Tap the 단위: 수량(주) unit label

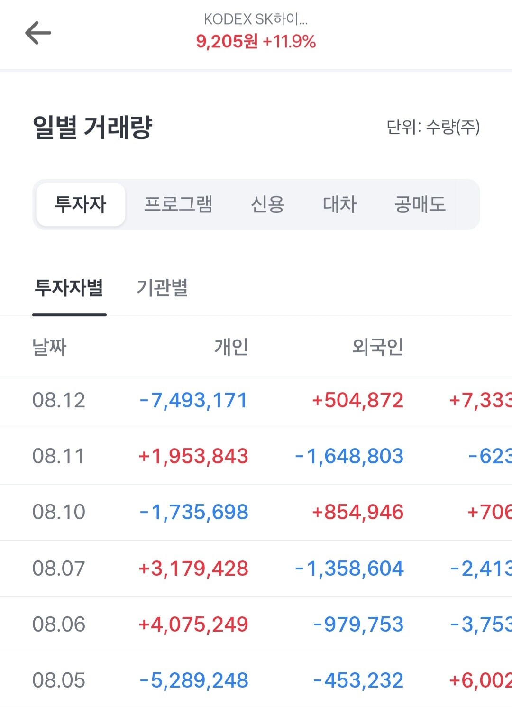click(433, 127)
